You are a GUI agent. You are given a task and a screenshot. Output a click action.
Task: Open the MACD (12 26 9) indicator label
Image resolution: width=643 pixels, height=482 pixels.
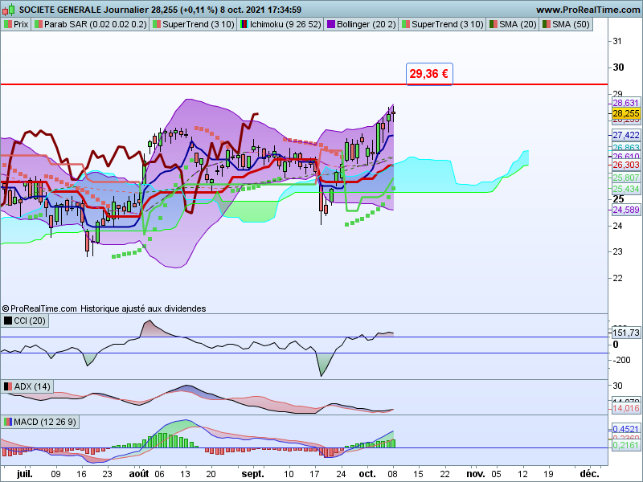coord(40,422)
